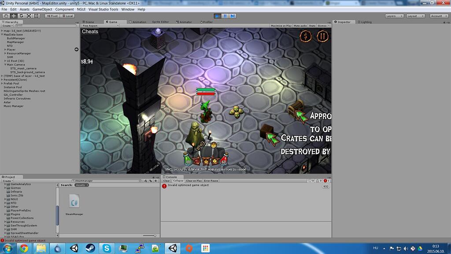Select the Scale tool in the toolbar
This screenshot has height=254, width=451.
pyautogui.click(x=30, y=15)
